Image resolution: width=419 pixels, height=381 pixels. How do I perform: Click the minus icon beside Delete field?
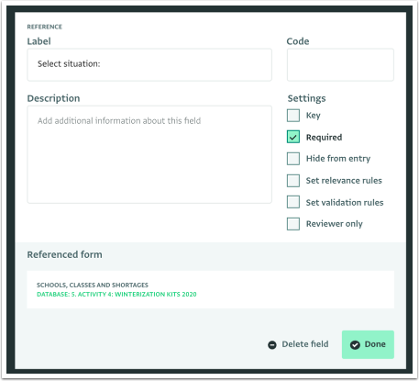(272, 345)
